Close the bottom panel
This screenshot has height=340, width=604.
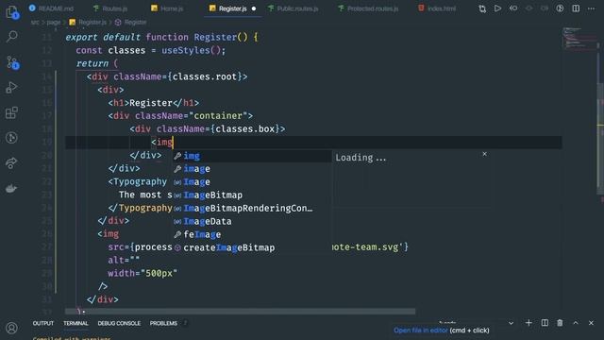click(x=591, y=323)
